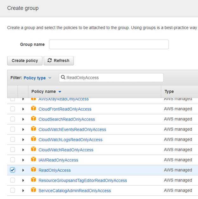
Task: Click the policy search field containing ReadOnlyAccess
Action: [111, 78]
